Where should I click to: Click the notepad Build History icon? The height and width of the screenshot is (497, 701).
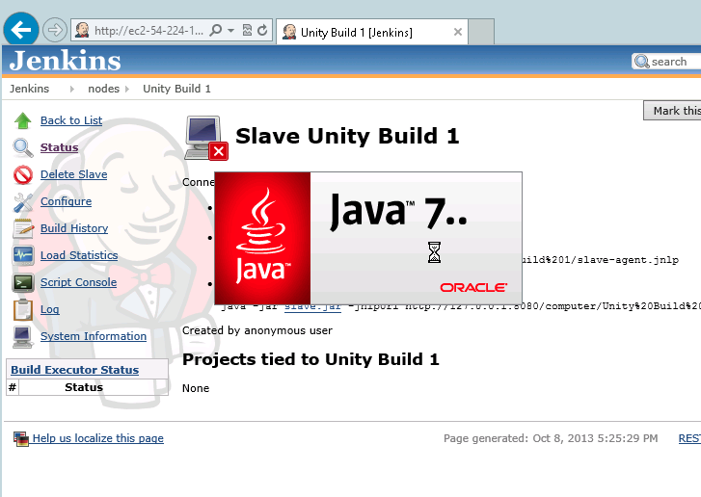point(23,228)
